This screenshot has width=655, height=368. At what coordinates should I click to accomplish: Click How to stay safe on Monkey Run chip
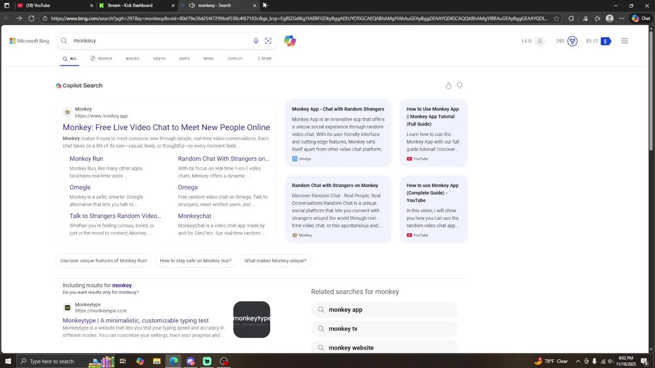point(195,261)
